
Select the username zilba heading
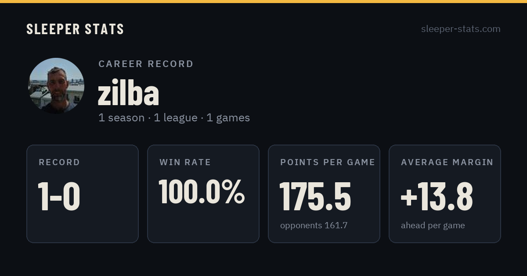128,93
